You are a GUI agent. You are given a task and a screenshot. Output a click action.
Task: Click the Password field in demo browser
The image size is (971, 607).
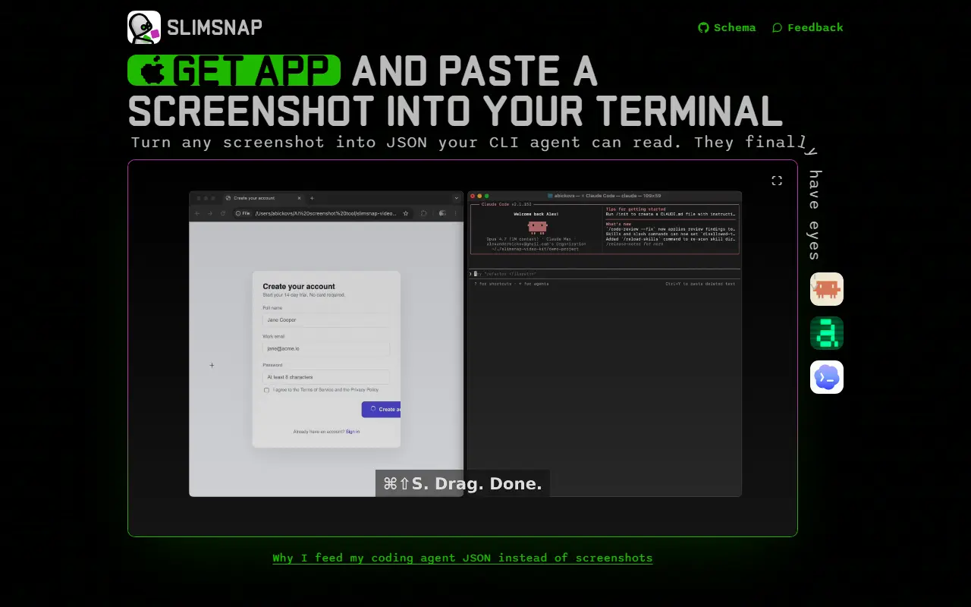326,377
